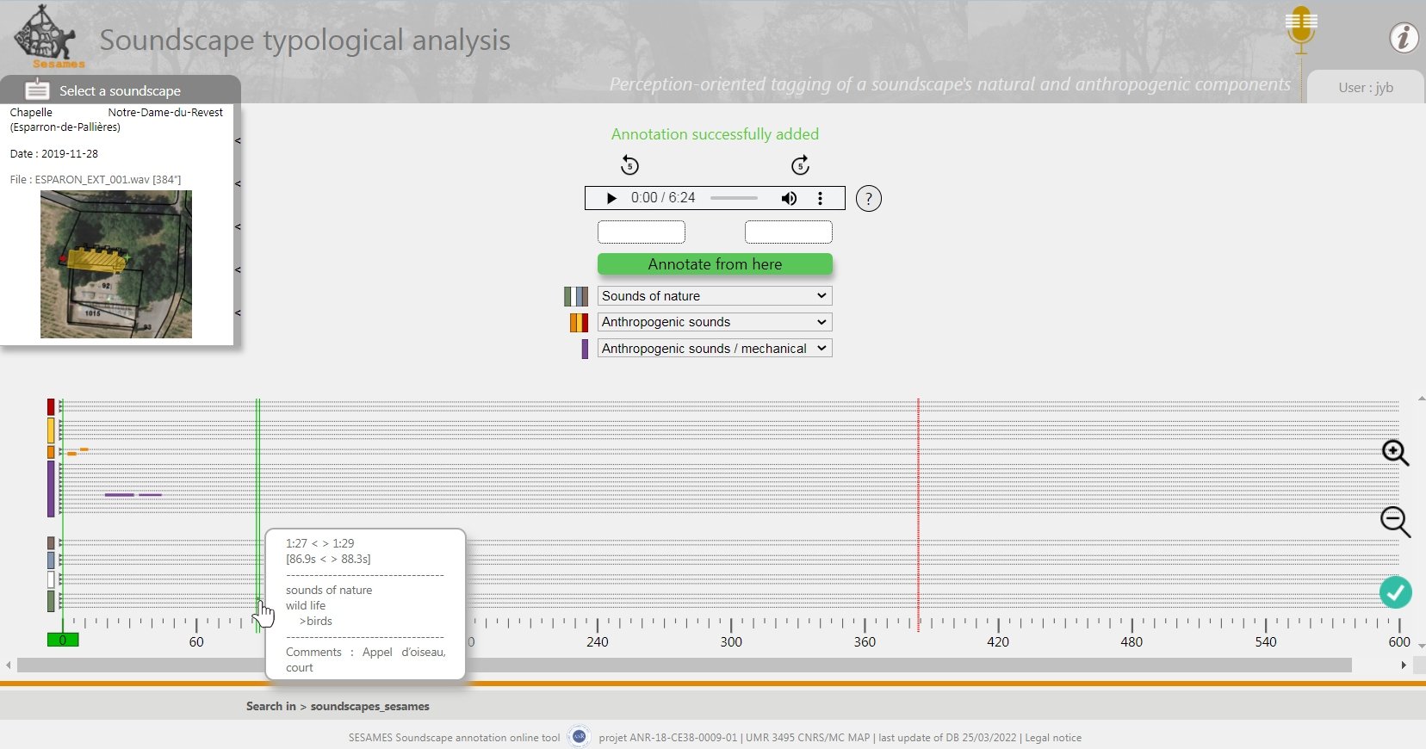This screenshot has height=749, width=1426.
Task: Open the Legal notice link
Action: [x=1053, y=738]
